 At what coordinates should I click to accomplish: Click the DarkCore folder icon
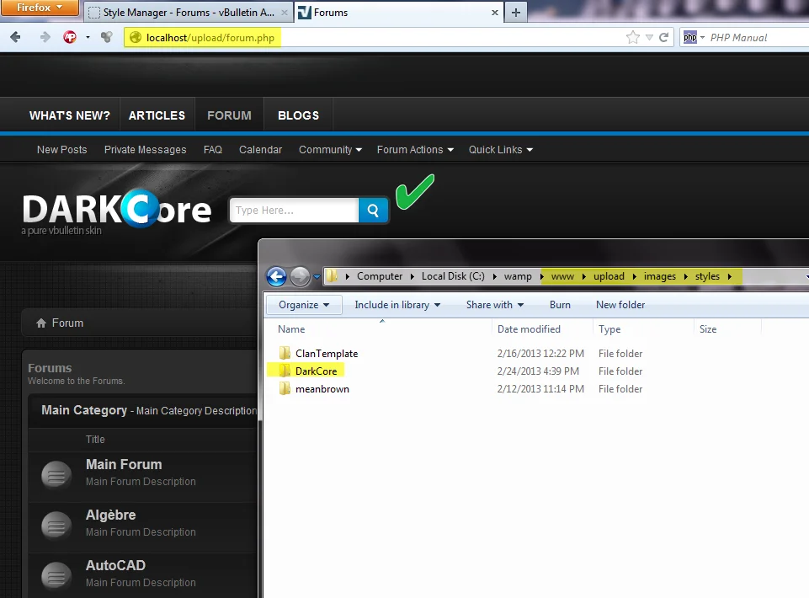click(285, 371)
